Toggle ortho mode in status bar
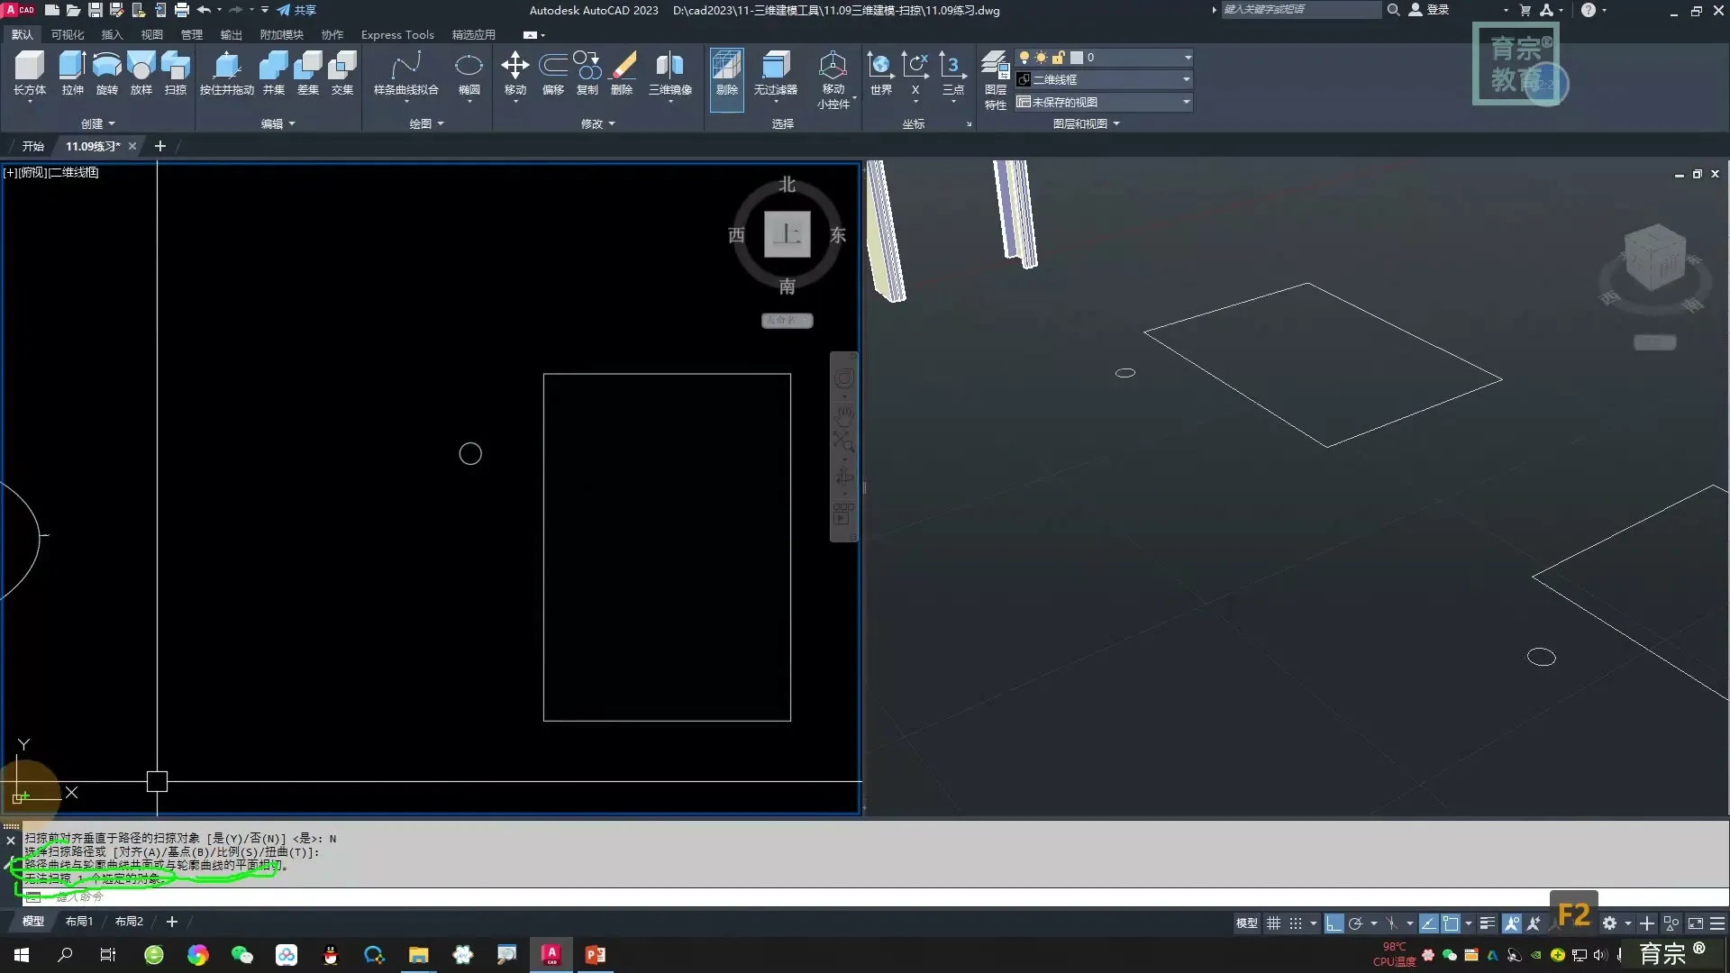Image resolution: width=1730 pixels, height=973 pixels. 1334,923
